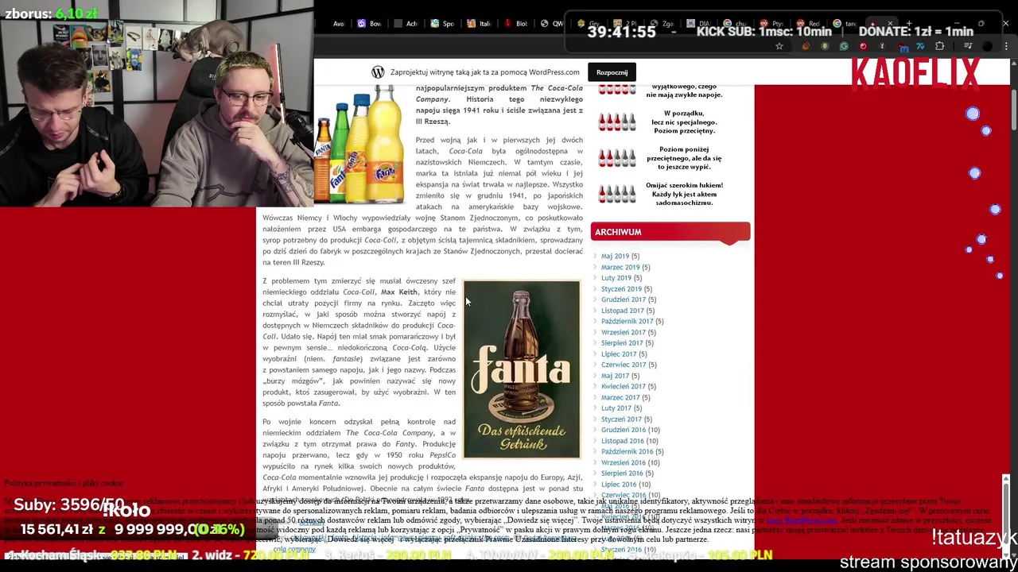Switch to the Ava browser tab
This screenshot has width=1018, height=572.
pos(334,24)
